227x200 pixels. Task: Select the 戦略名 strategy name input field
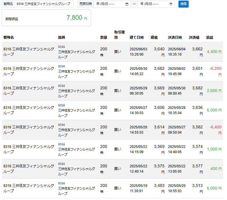coord(44,4)
